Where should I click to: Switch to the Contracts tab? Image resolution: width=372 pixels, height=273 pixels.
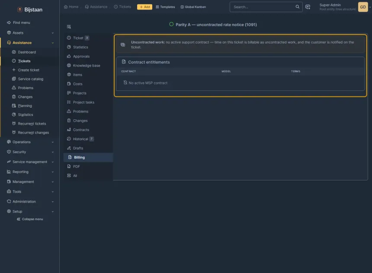(88, 130)
